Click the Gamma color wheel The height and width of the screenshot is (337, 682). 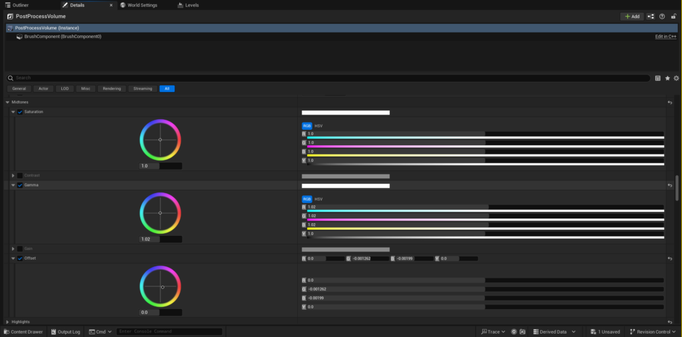pyautogui.click(x=160, y=212)
